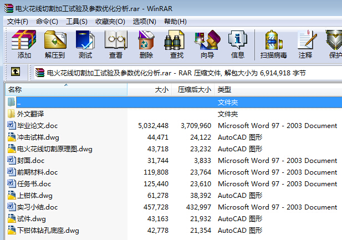
Task: Click the AutoCAD icon of 试件.dwg
Action: (x=12, y=218)
